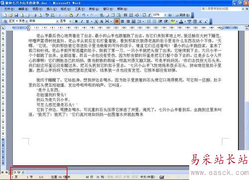Toggle Bold formatting
Image resolution: width=249 pixels, height=180 pixels.
pyautogui.click(x=76, y=21)
